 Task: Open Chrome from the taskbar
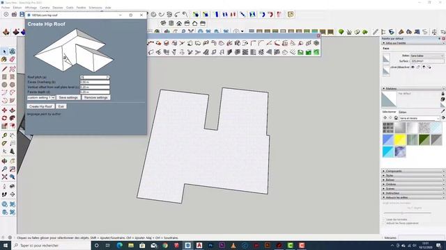[x=165, y=245]
